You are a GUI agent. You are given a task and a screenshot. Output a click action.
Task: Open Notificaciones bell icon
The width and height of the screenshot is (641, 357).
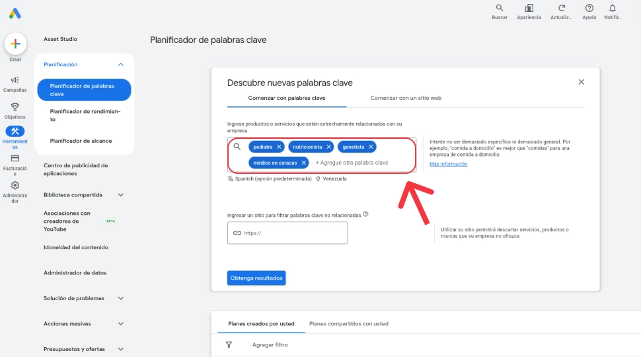(x=613, y=8)
